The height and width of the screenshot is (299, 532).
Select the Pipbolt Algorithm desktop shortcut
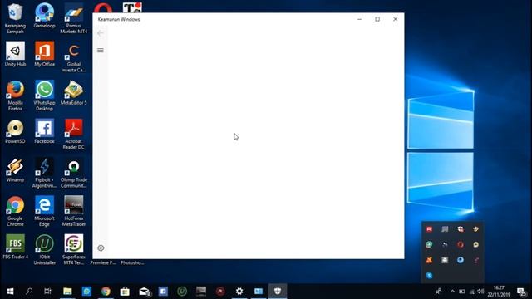pyautogui.click(x=44, y=173)
